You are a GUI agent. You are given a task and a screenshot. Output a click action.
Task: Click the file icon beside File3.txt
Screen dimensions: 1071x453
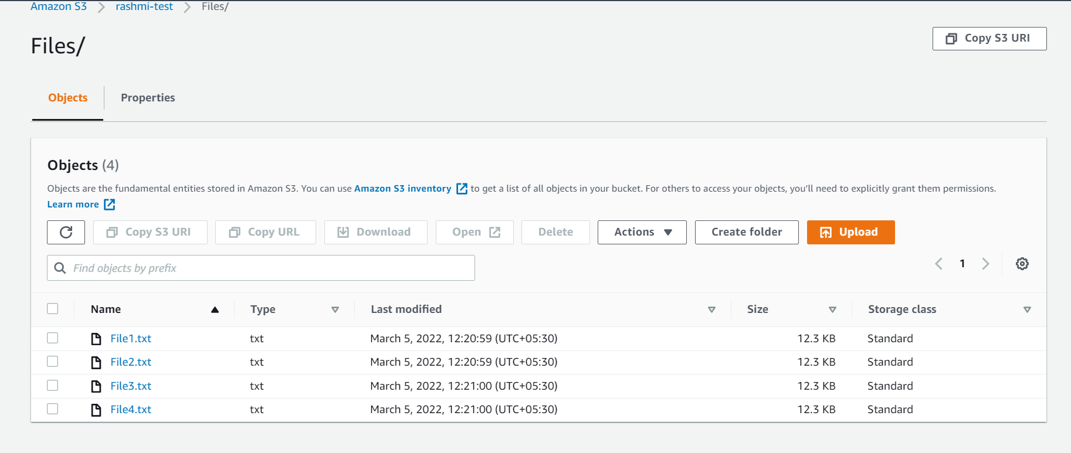tap(96, 386)
